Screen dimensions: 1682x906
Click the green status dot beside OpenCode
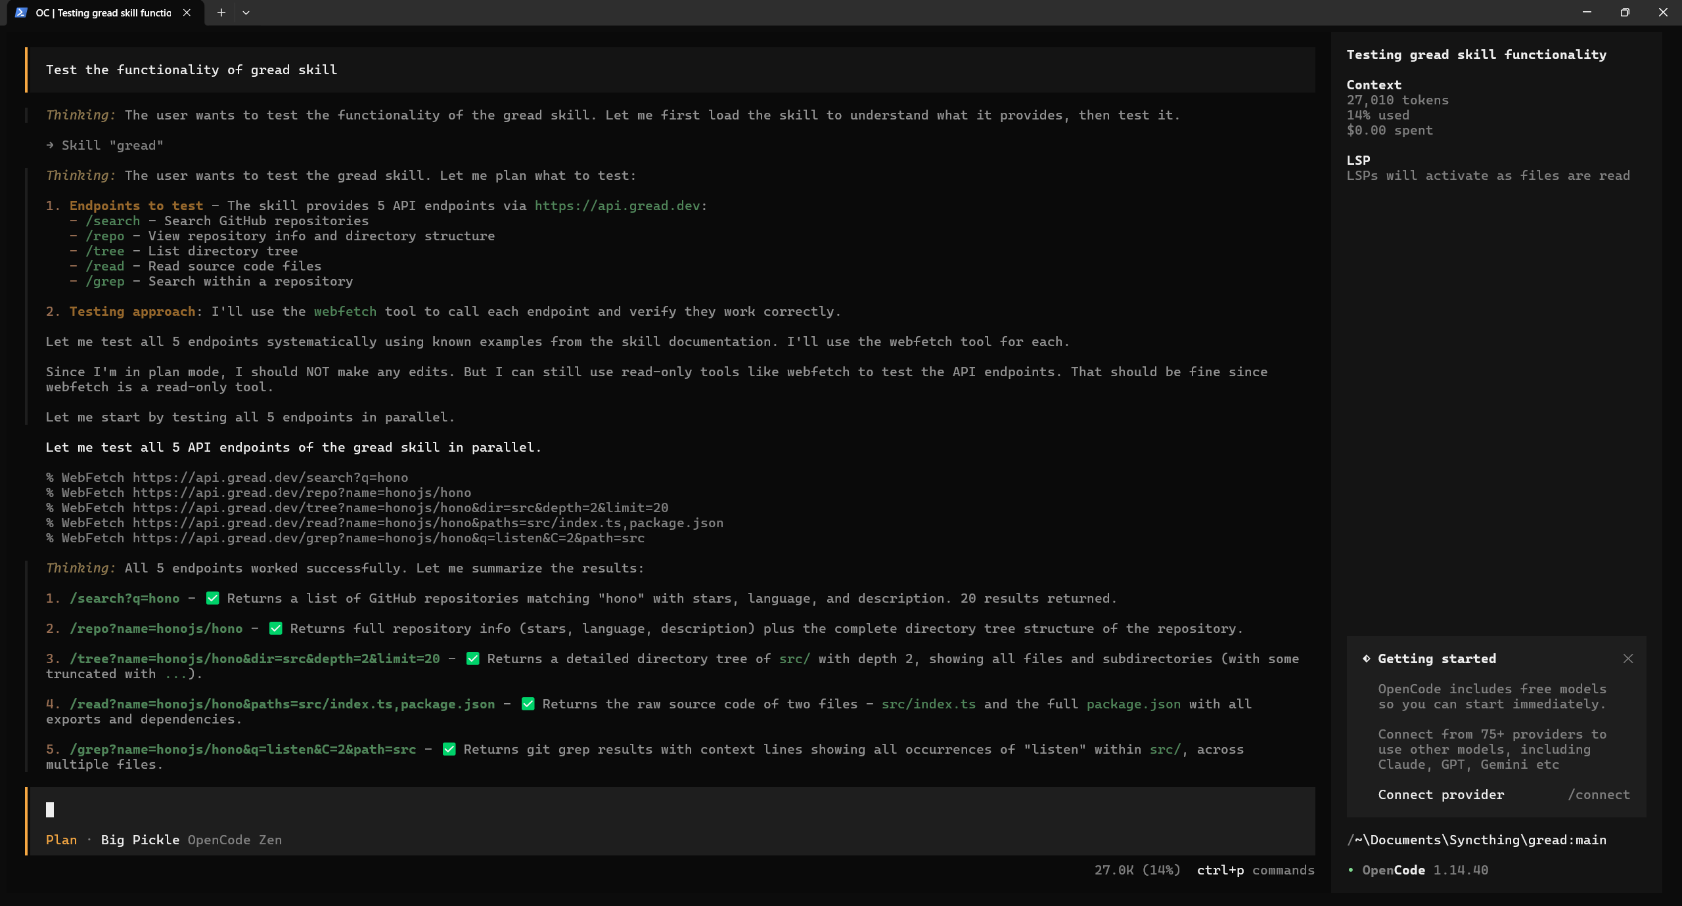pyautogui.click(x=1351, y=870)
